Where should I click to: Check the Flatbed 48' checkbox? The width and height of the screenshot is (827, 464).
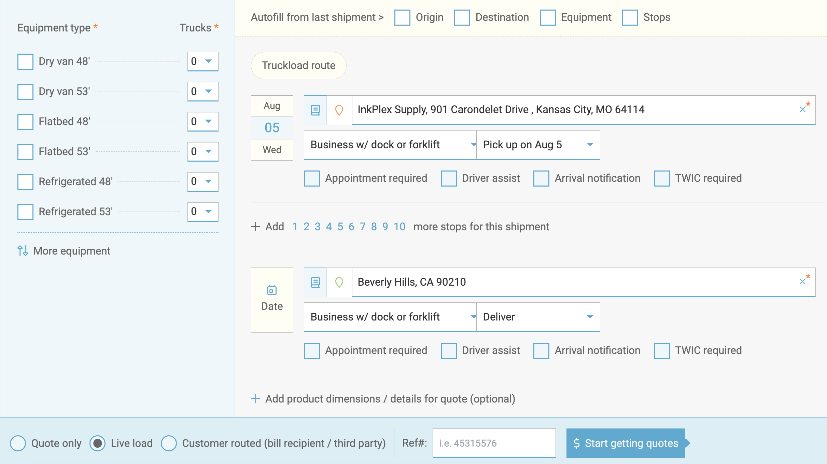tap(25, 122)
